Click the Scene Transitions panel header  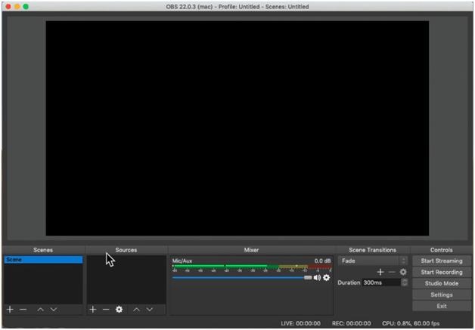click(372, 250)
